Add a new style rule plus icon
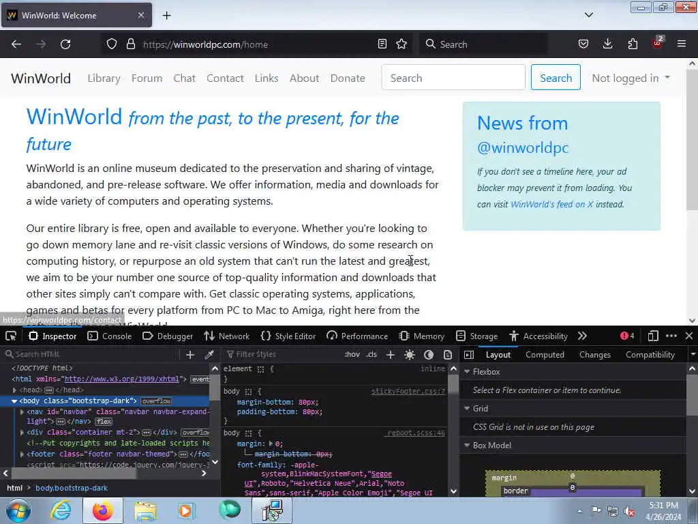The width and height of the screenshot is (698, 524). point(391,355)
